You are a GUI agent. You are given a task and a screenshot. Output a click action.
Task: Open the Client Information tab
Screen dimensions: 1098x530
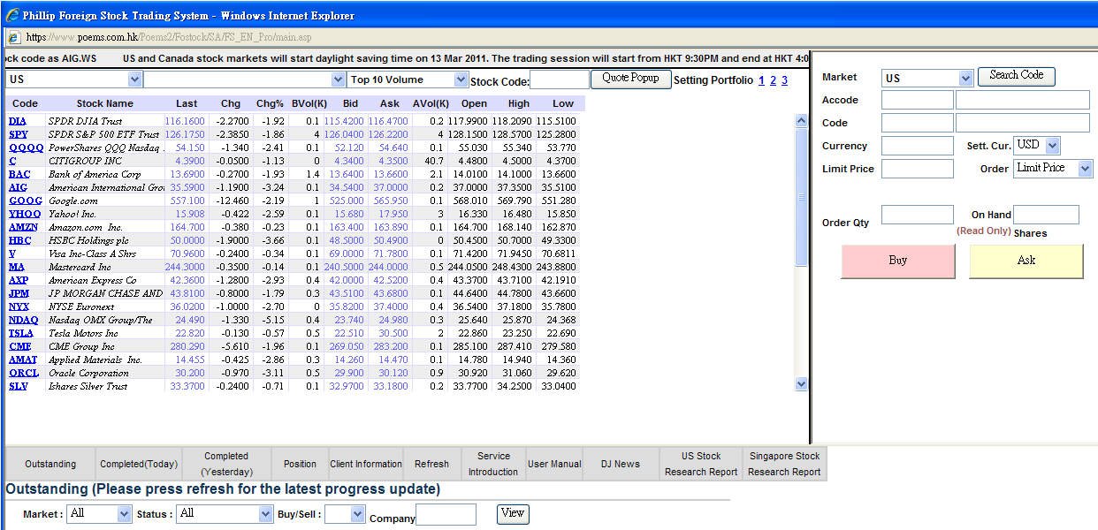click(x=366, y=464)
